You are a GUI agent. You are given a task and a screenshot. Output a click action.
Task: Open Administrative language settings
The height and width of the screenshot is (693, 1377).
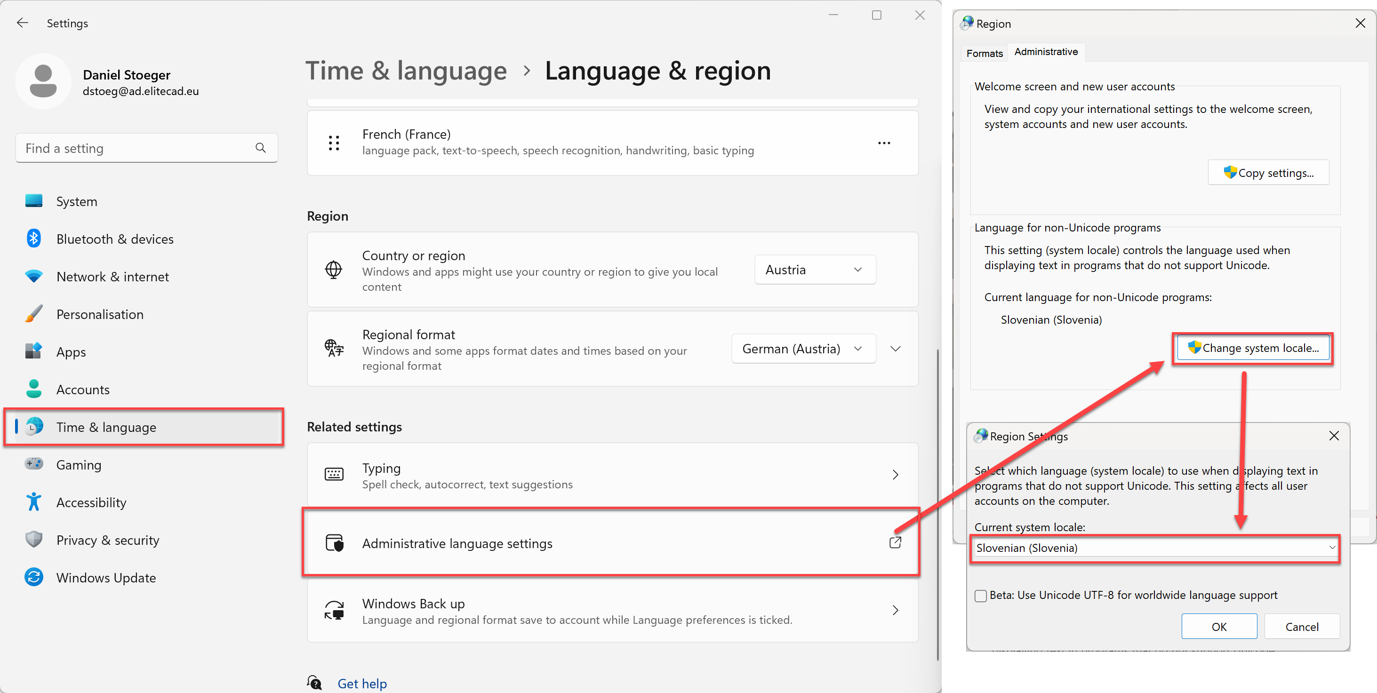click(611, 543)
